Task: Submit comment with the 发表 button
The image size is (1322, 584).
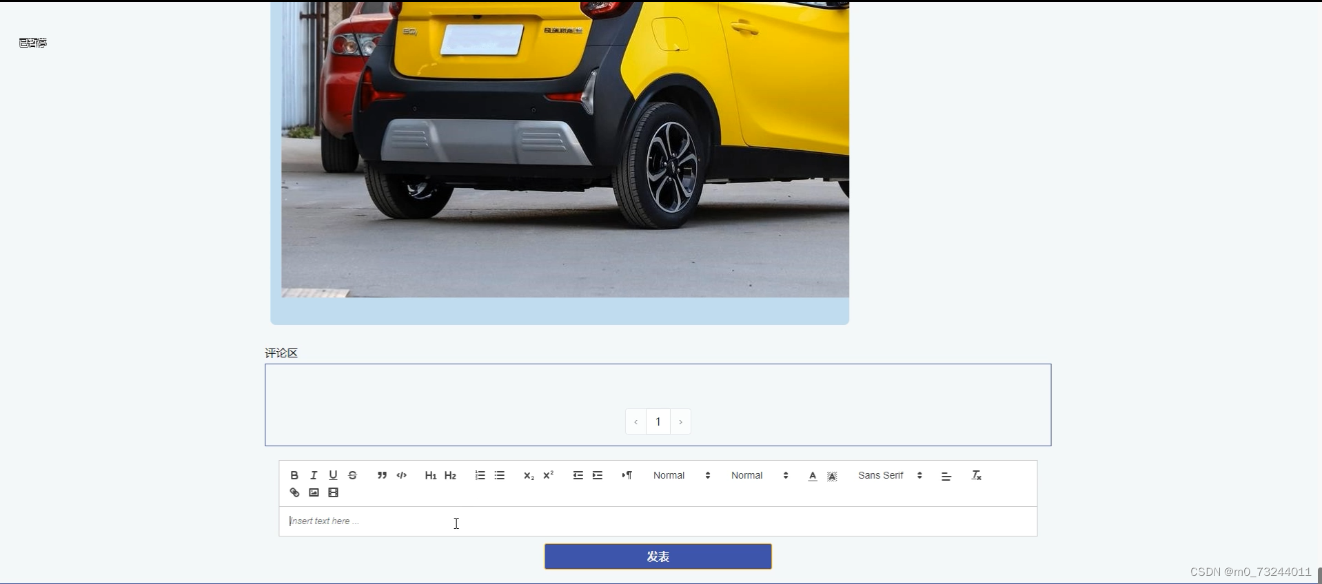Action: click(658, 556)
